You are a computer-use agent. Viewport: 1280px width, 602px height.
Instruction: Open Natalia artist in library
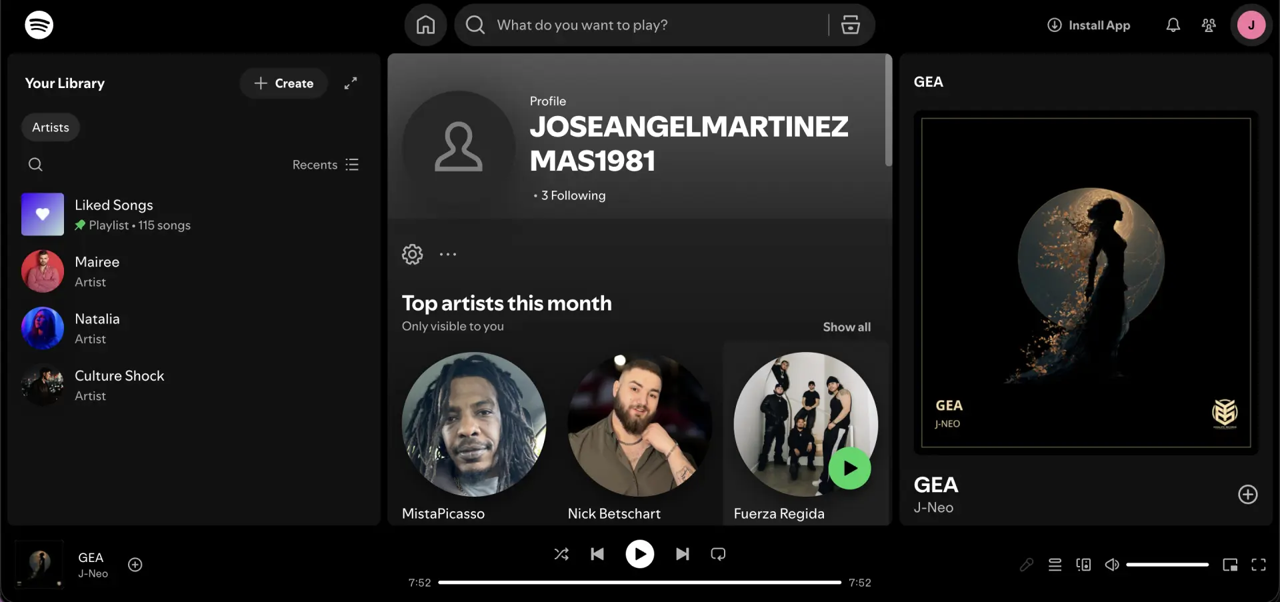point(193,328)
